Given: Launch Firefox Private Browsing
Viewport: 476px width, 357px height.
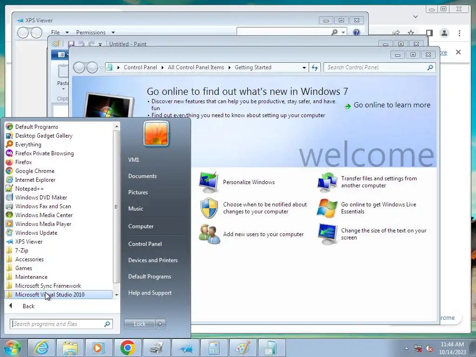Looking at the screenshot, I should pos(44,153).
